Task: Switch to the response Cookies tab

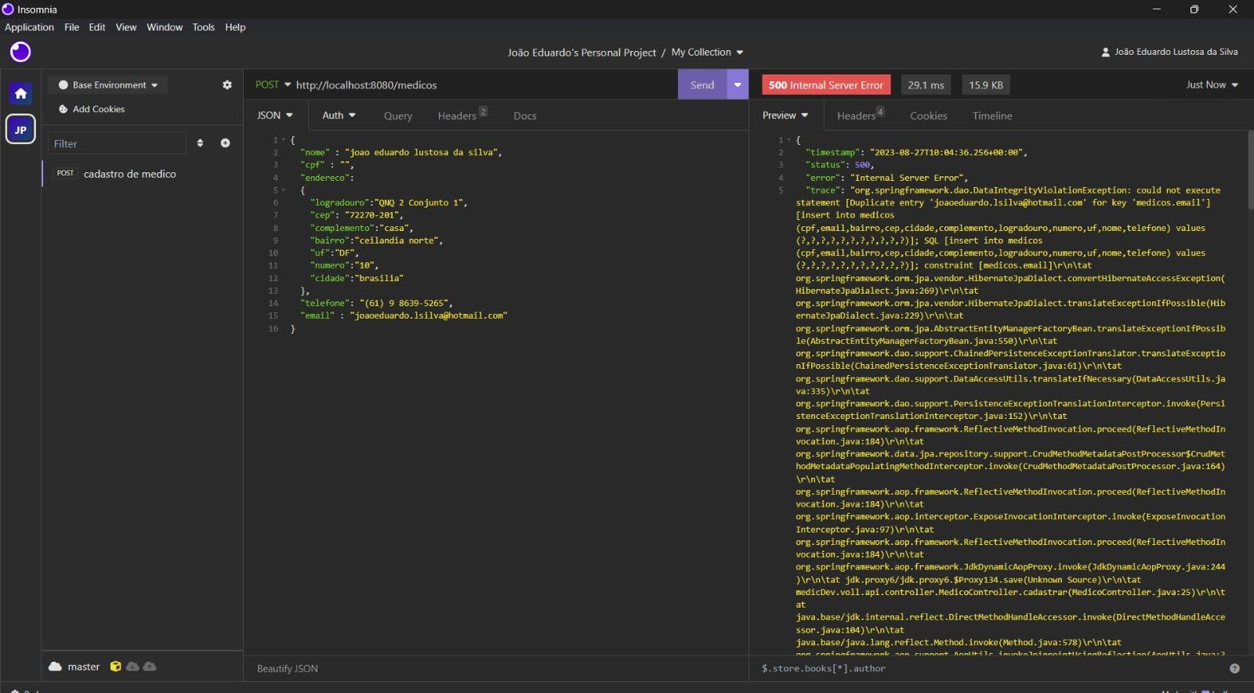Action: 929,116
